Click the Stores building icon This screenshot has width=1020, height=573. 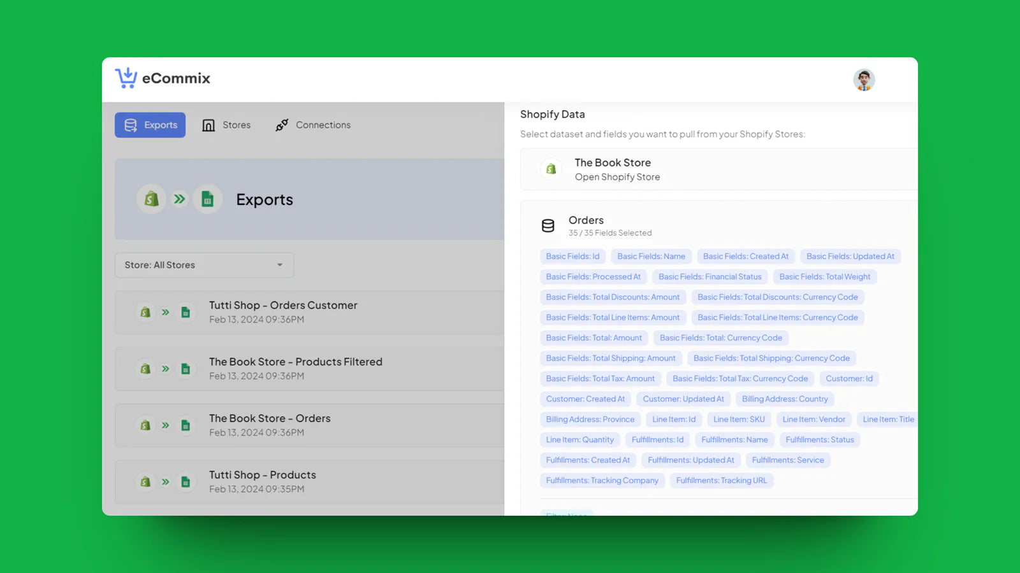coord(208,125)
